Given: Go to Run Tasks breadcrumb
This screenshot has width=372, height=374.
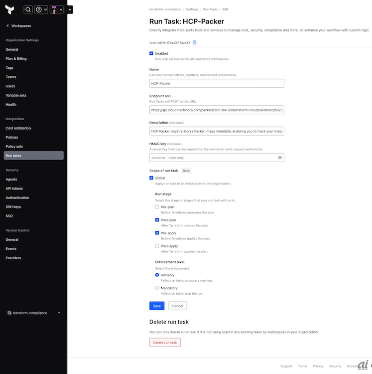Looking at the screenshot, I should [x=210, y=9].
